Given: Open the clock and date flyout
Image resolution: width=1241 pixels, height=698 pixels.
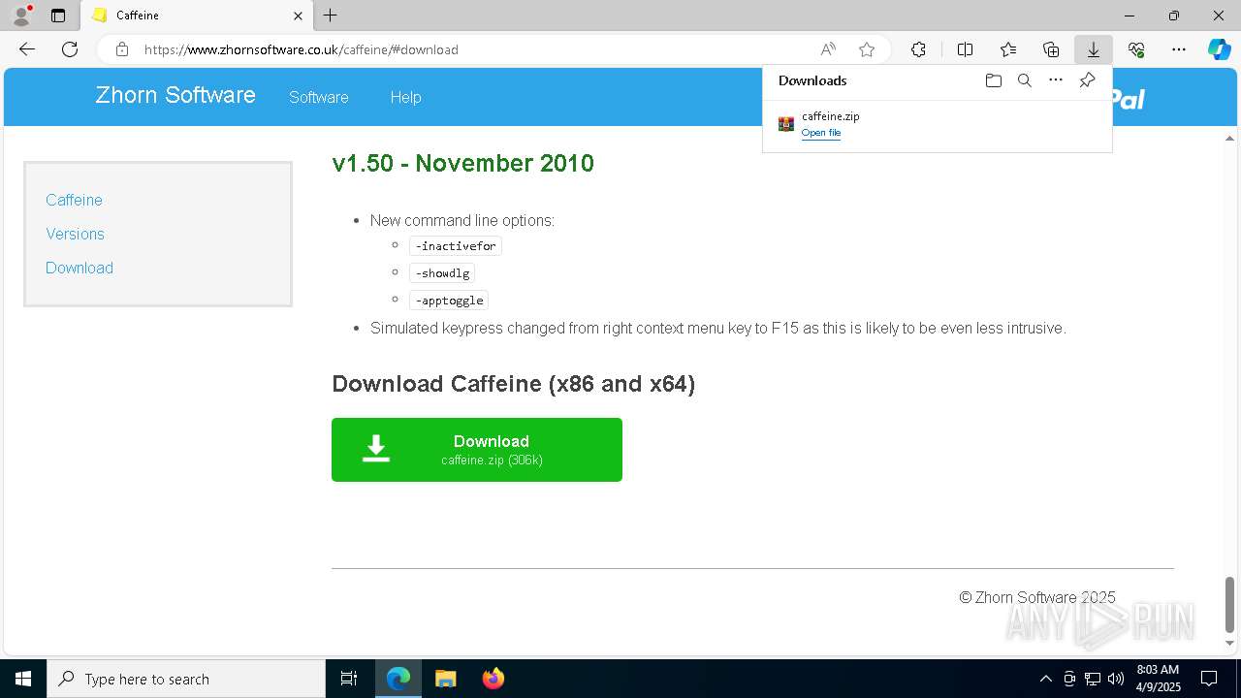Looking at the screenshot, I should click(x=1158, y=679).
